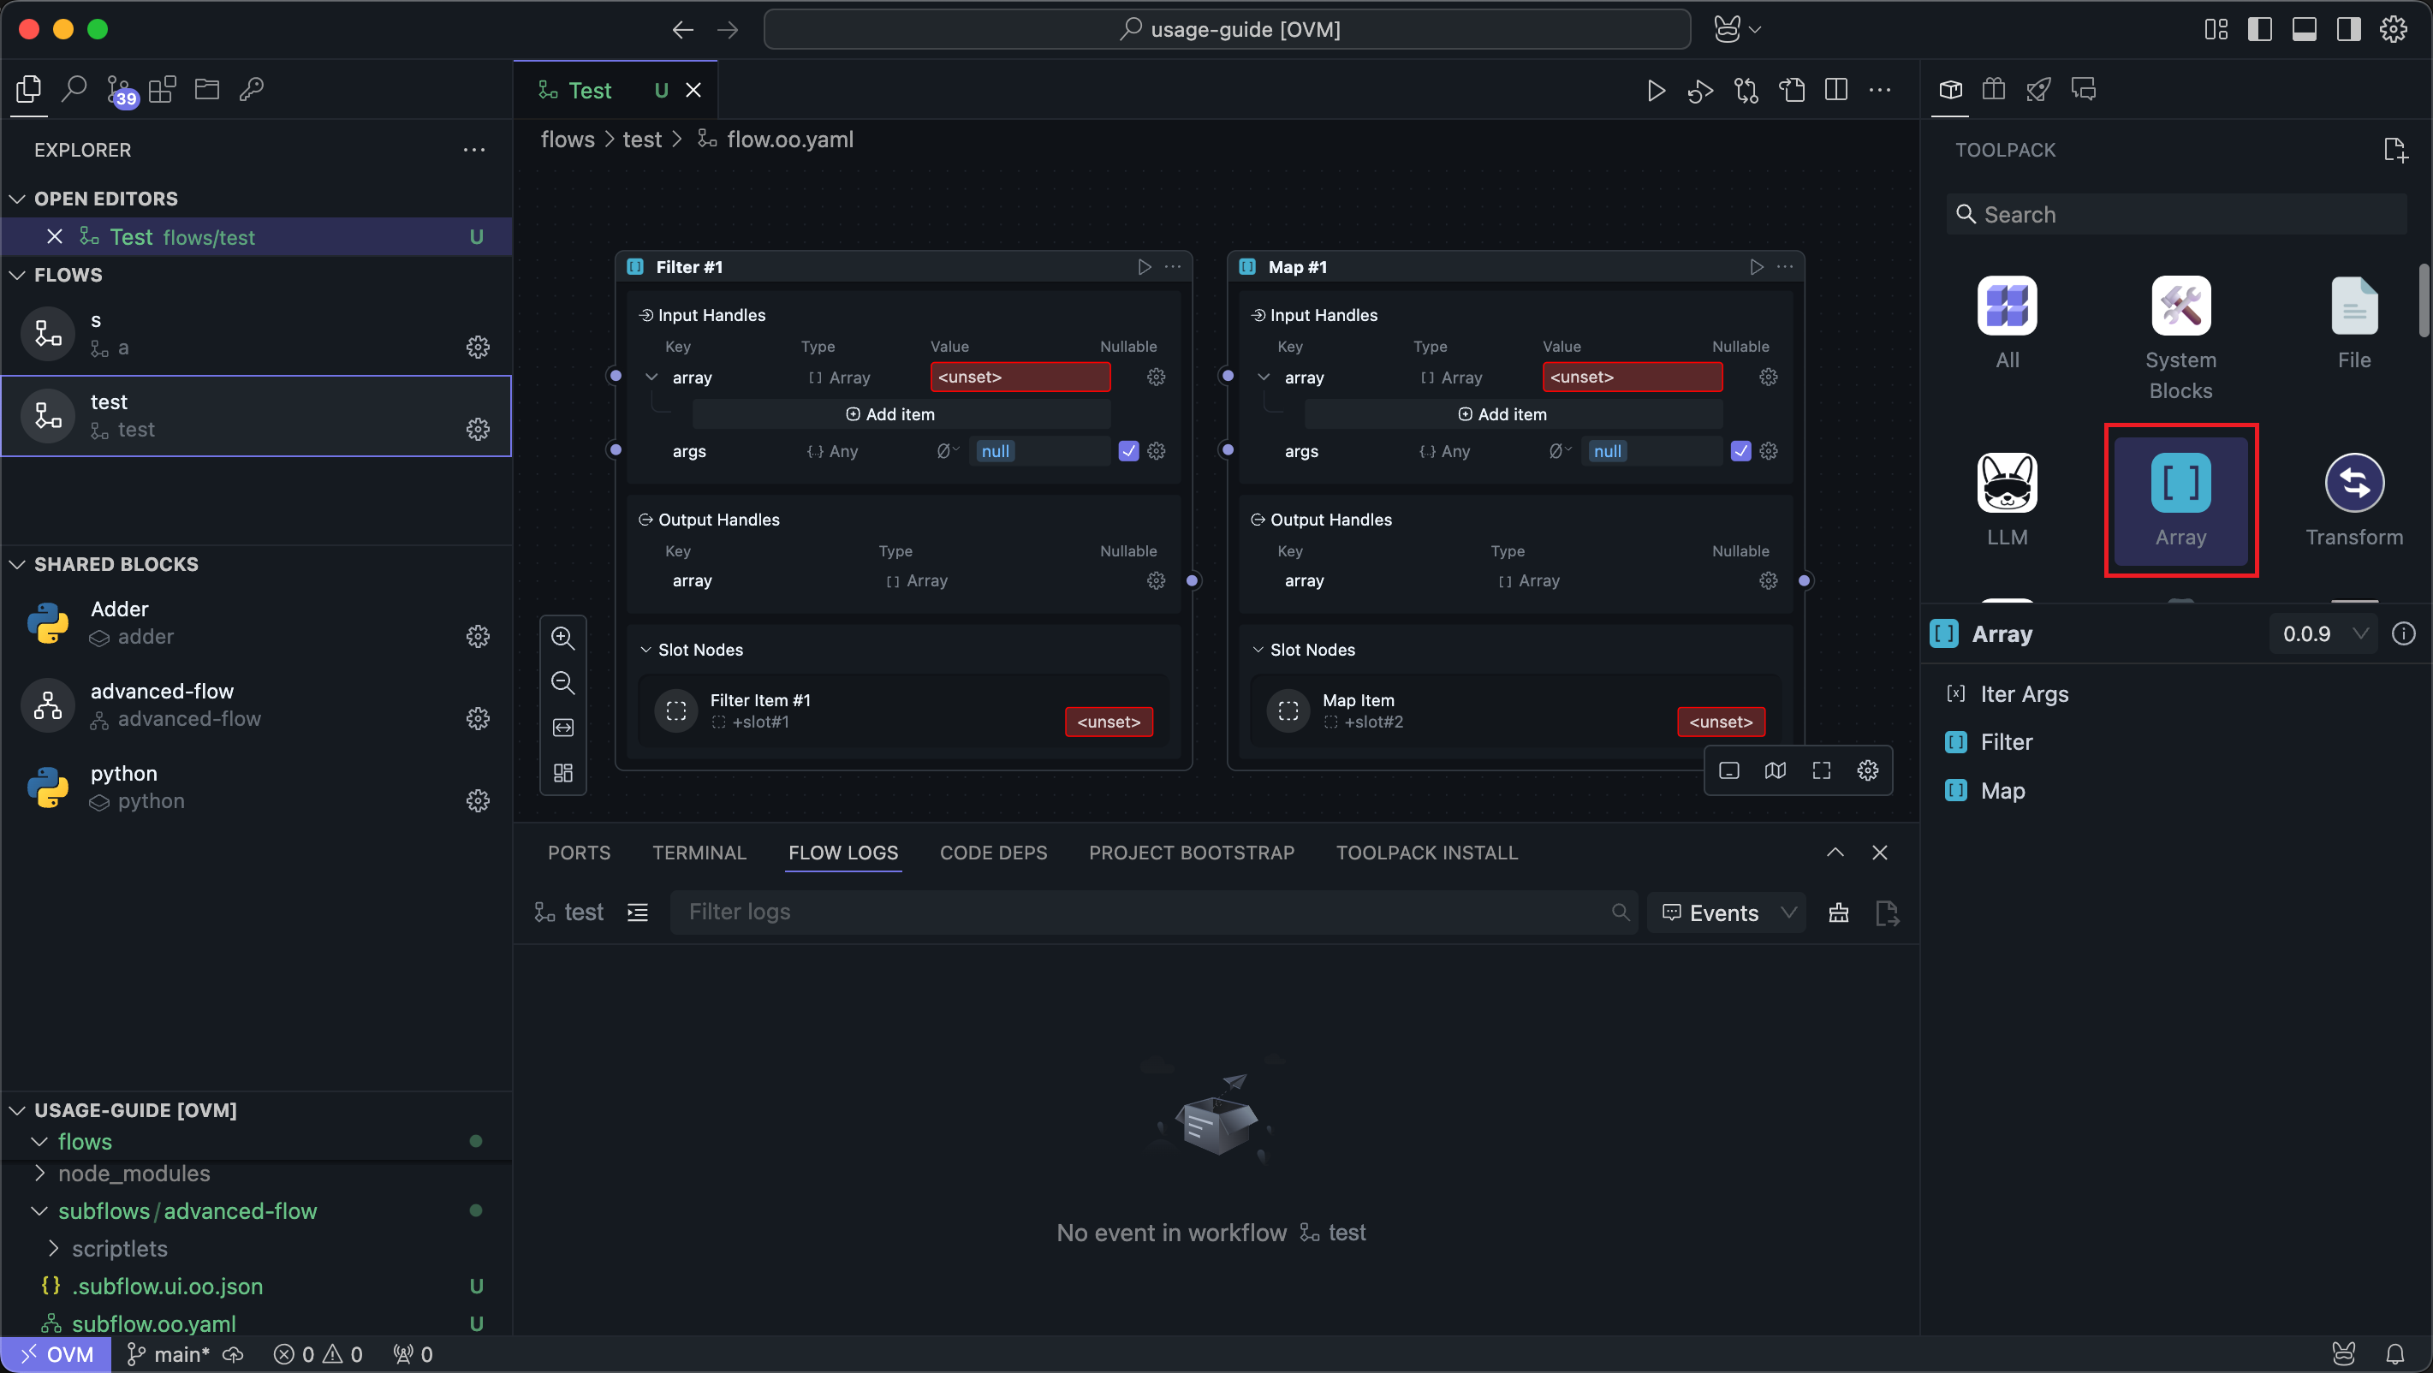Select the Map block in Array list
The image size is (2433, 1373).
point(2002,790)
